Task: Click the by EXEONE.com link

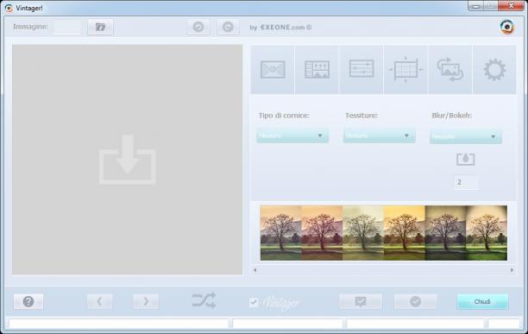Action: click(280, 28)
